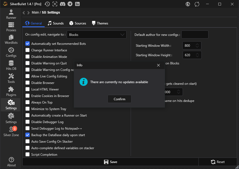Save the settings
The image size is (239, 169).
point(111,162)
